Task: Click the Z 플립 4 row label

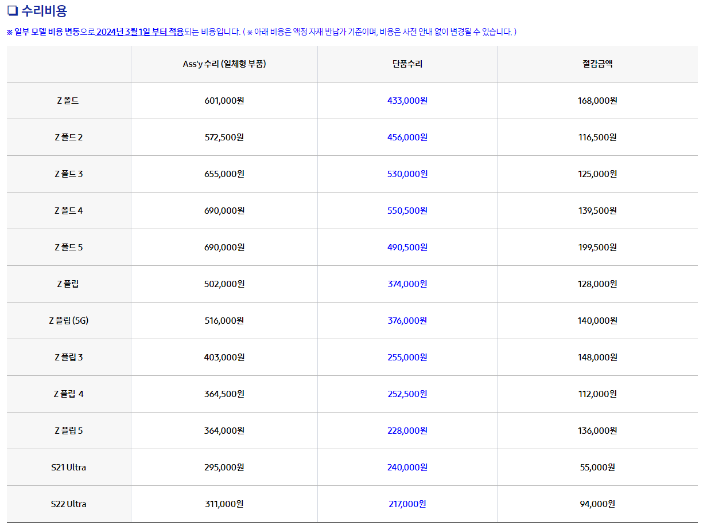Action: click(69, 394)
